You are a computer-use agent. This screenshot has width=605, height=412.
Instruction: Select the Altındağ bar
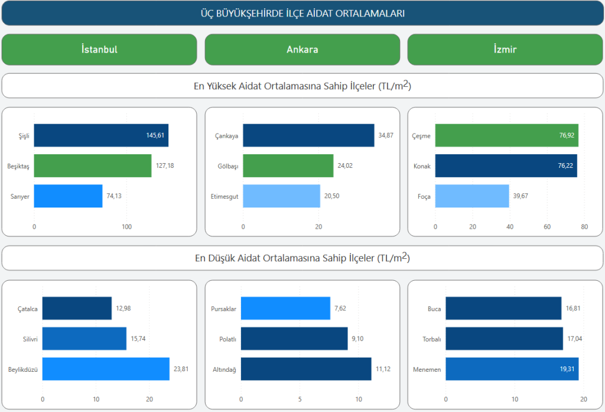[x=306, y=369]
